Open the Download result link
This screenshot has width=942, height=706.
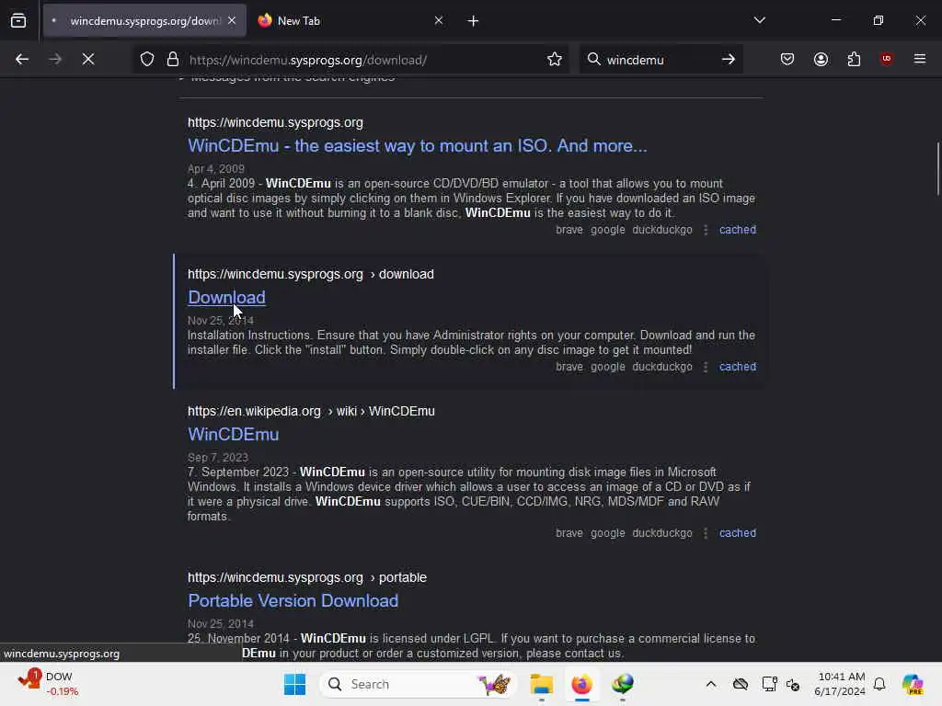[226, 297]
